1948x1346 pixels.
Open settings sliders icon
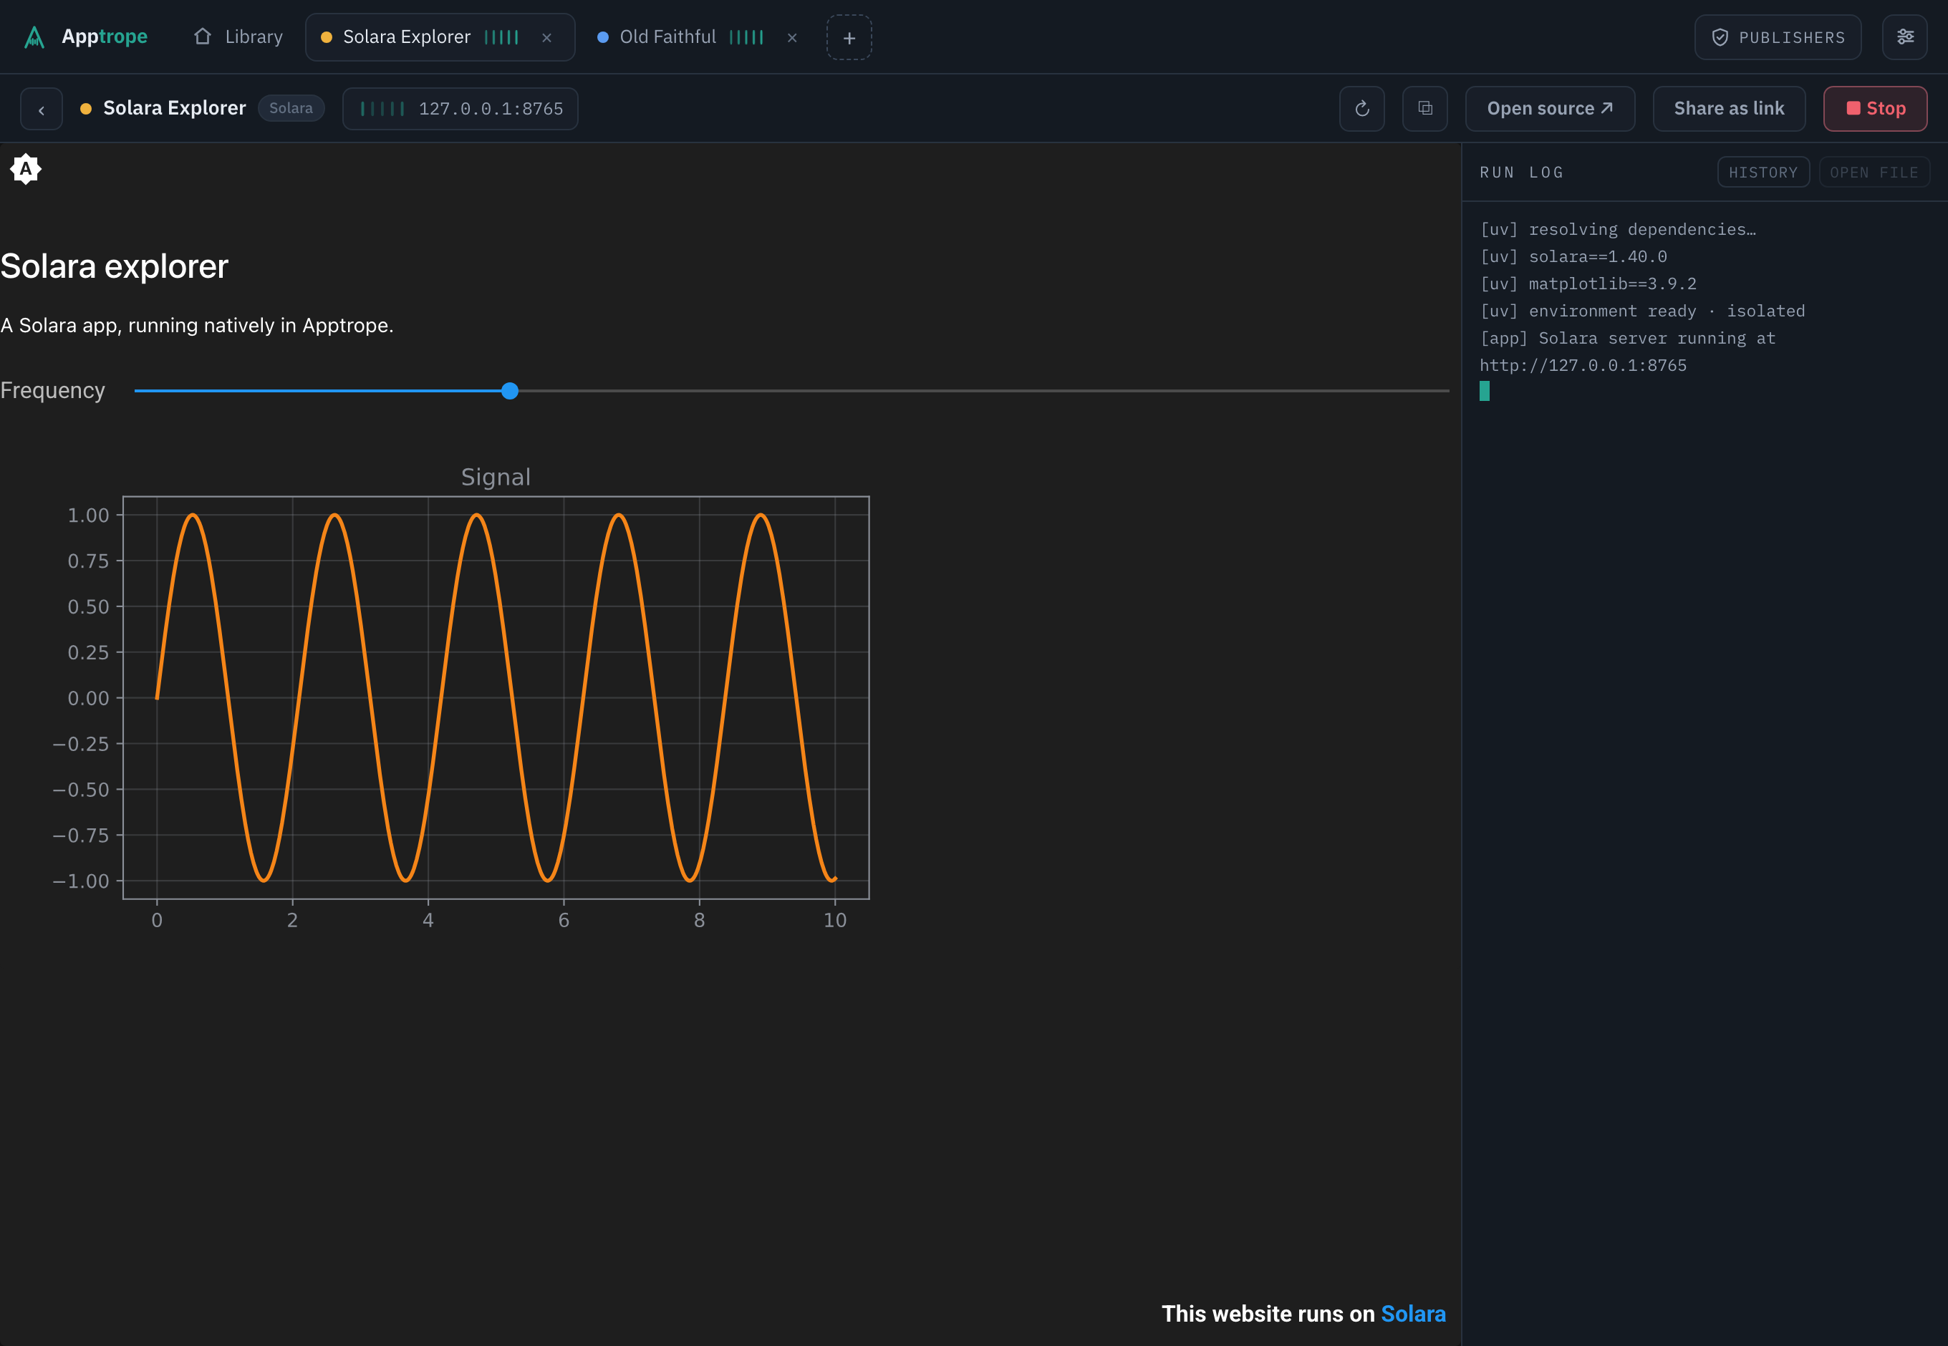click(x=1904, y=37)
